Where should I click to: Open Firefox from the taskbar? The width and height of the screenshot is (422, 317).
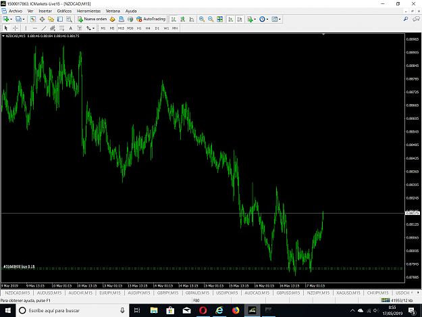236,310
